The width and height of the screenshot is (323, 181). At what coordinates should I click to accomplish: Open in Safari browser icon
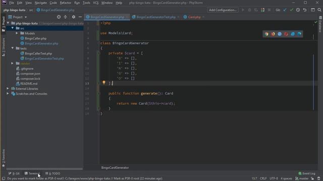tap(280, 34)
